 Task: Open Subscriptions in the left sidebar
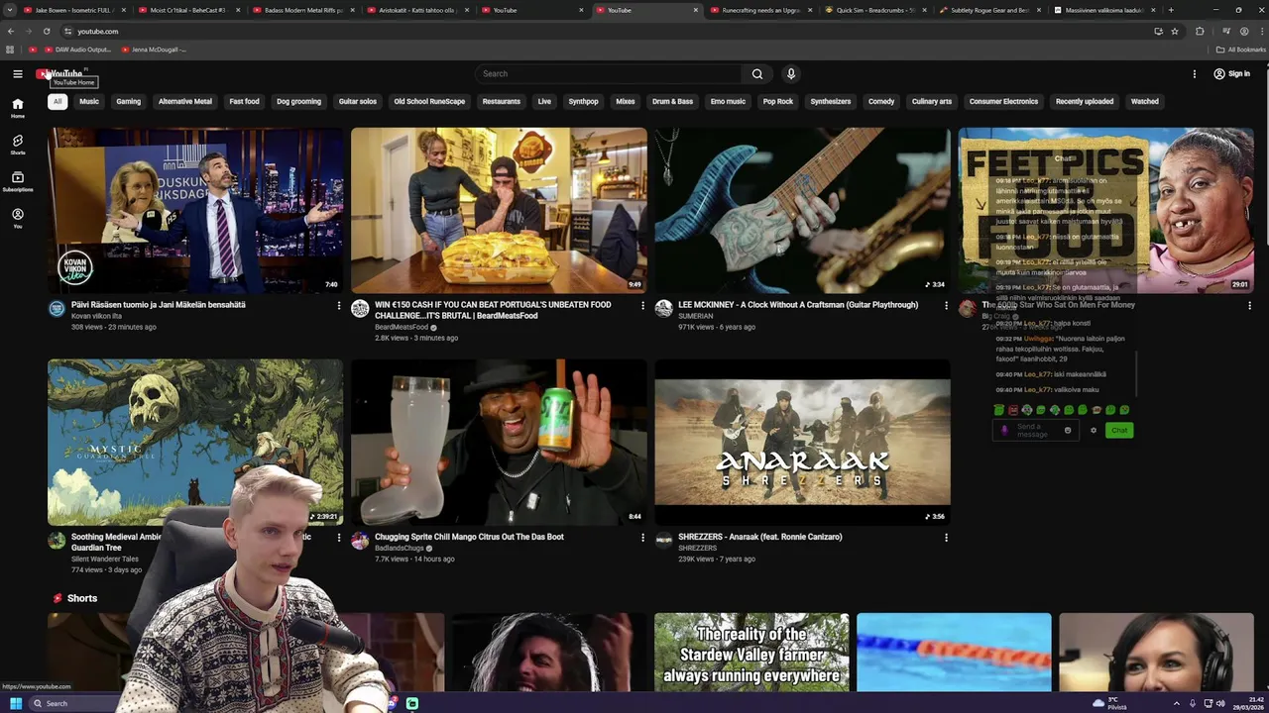[18, 181]
